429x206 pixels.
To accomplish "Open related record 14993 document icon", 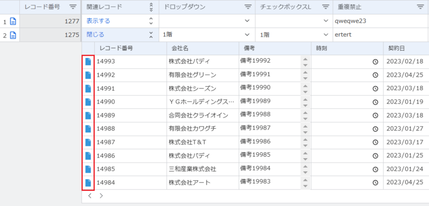I will click(88, 62).
